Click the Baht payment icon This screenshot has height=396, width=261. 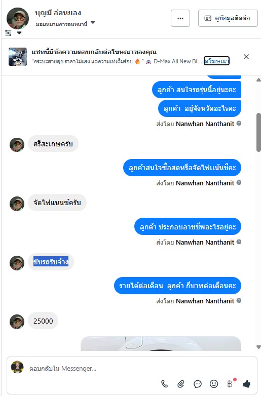pyautogui.click(x=230, y=384)
